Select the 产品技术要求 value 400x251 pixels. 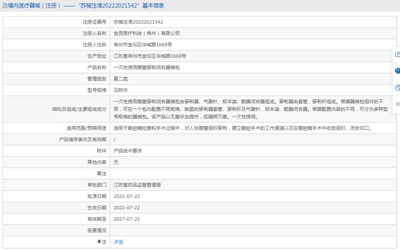tap(128, 151)
